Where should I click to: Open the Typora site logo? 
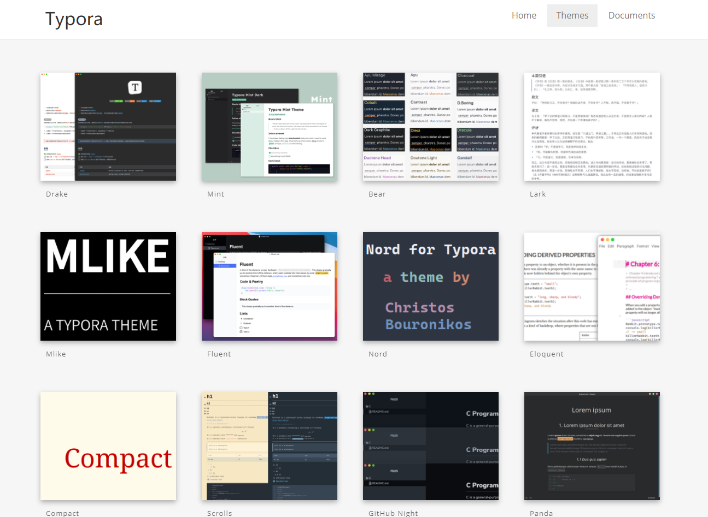click(74, 19)
